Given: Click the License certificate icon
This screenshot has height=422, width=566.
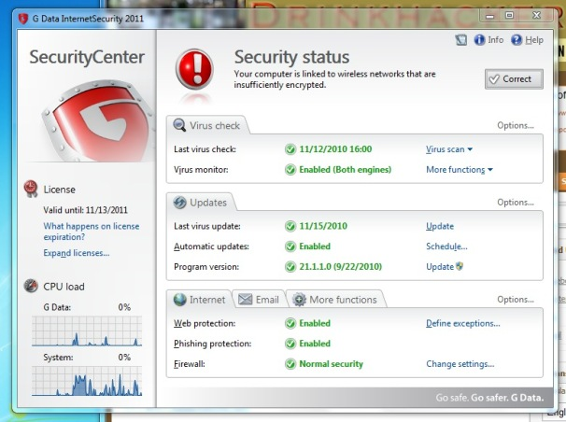Looking at the screenshot, I should pos(31,189).
